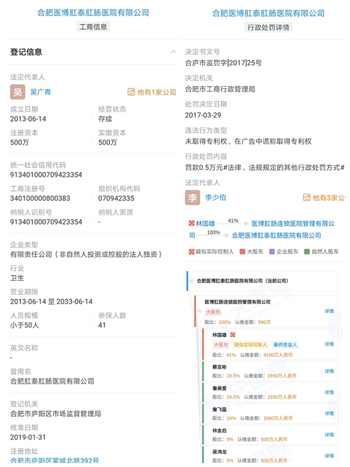
Task: Click credit code 913401000709423354 under 统一社会信用代码
Action: [x=46, y=175]
